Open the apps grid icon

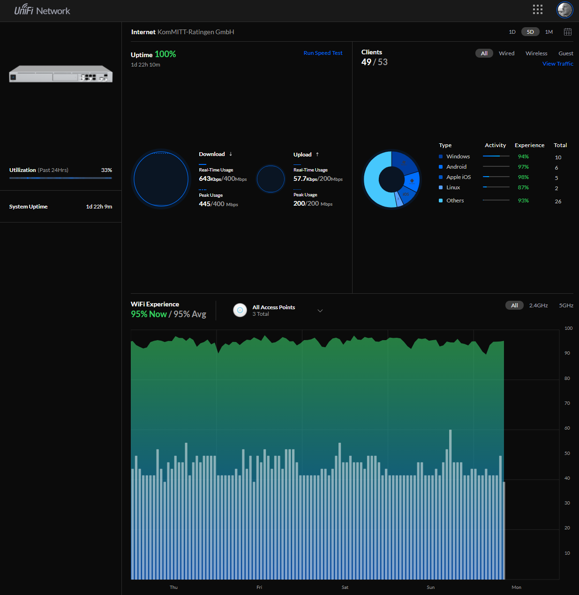[538, 9]
